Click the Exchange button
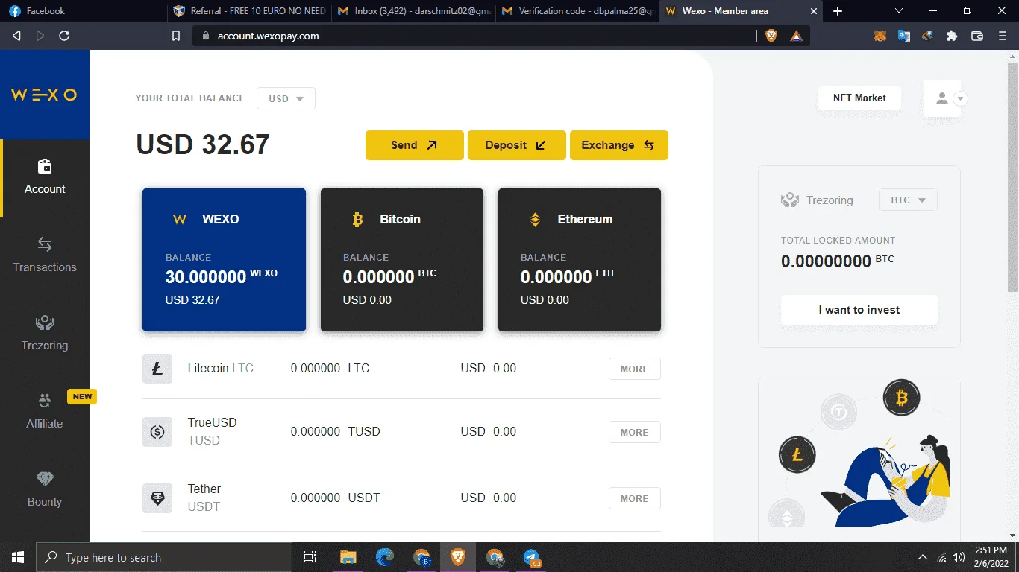This screenshot has width=1019, height=572. coord(619,145)
